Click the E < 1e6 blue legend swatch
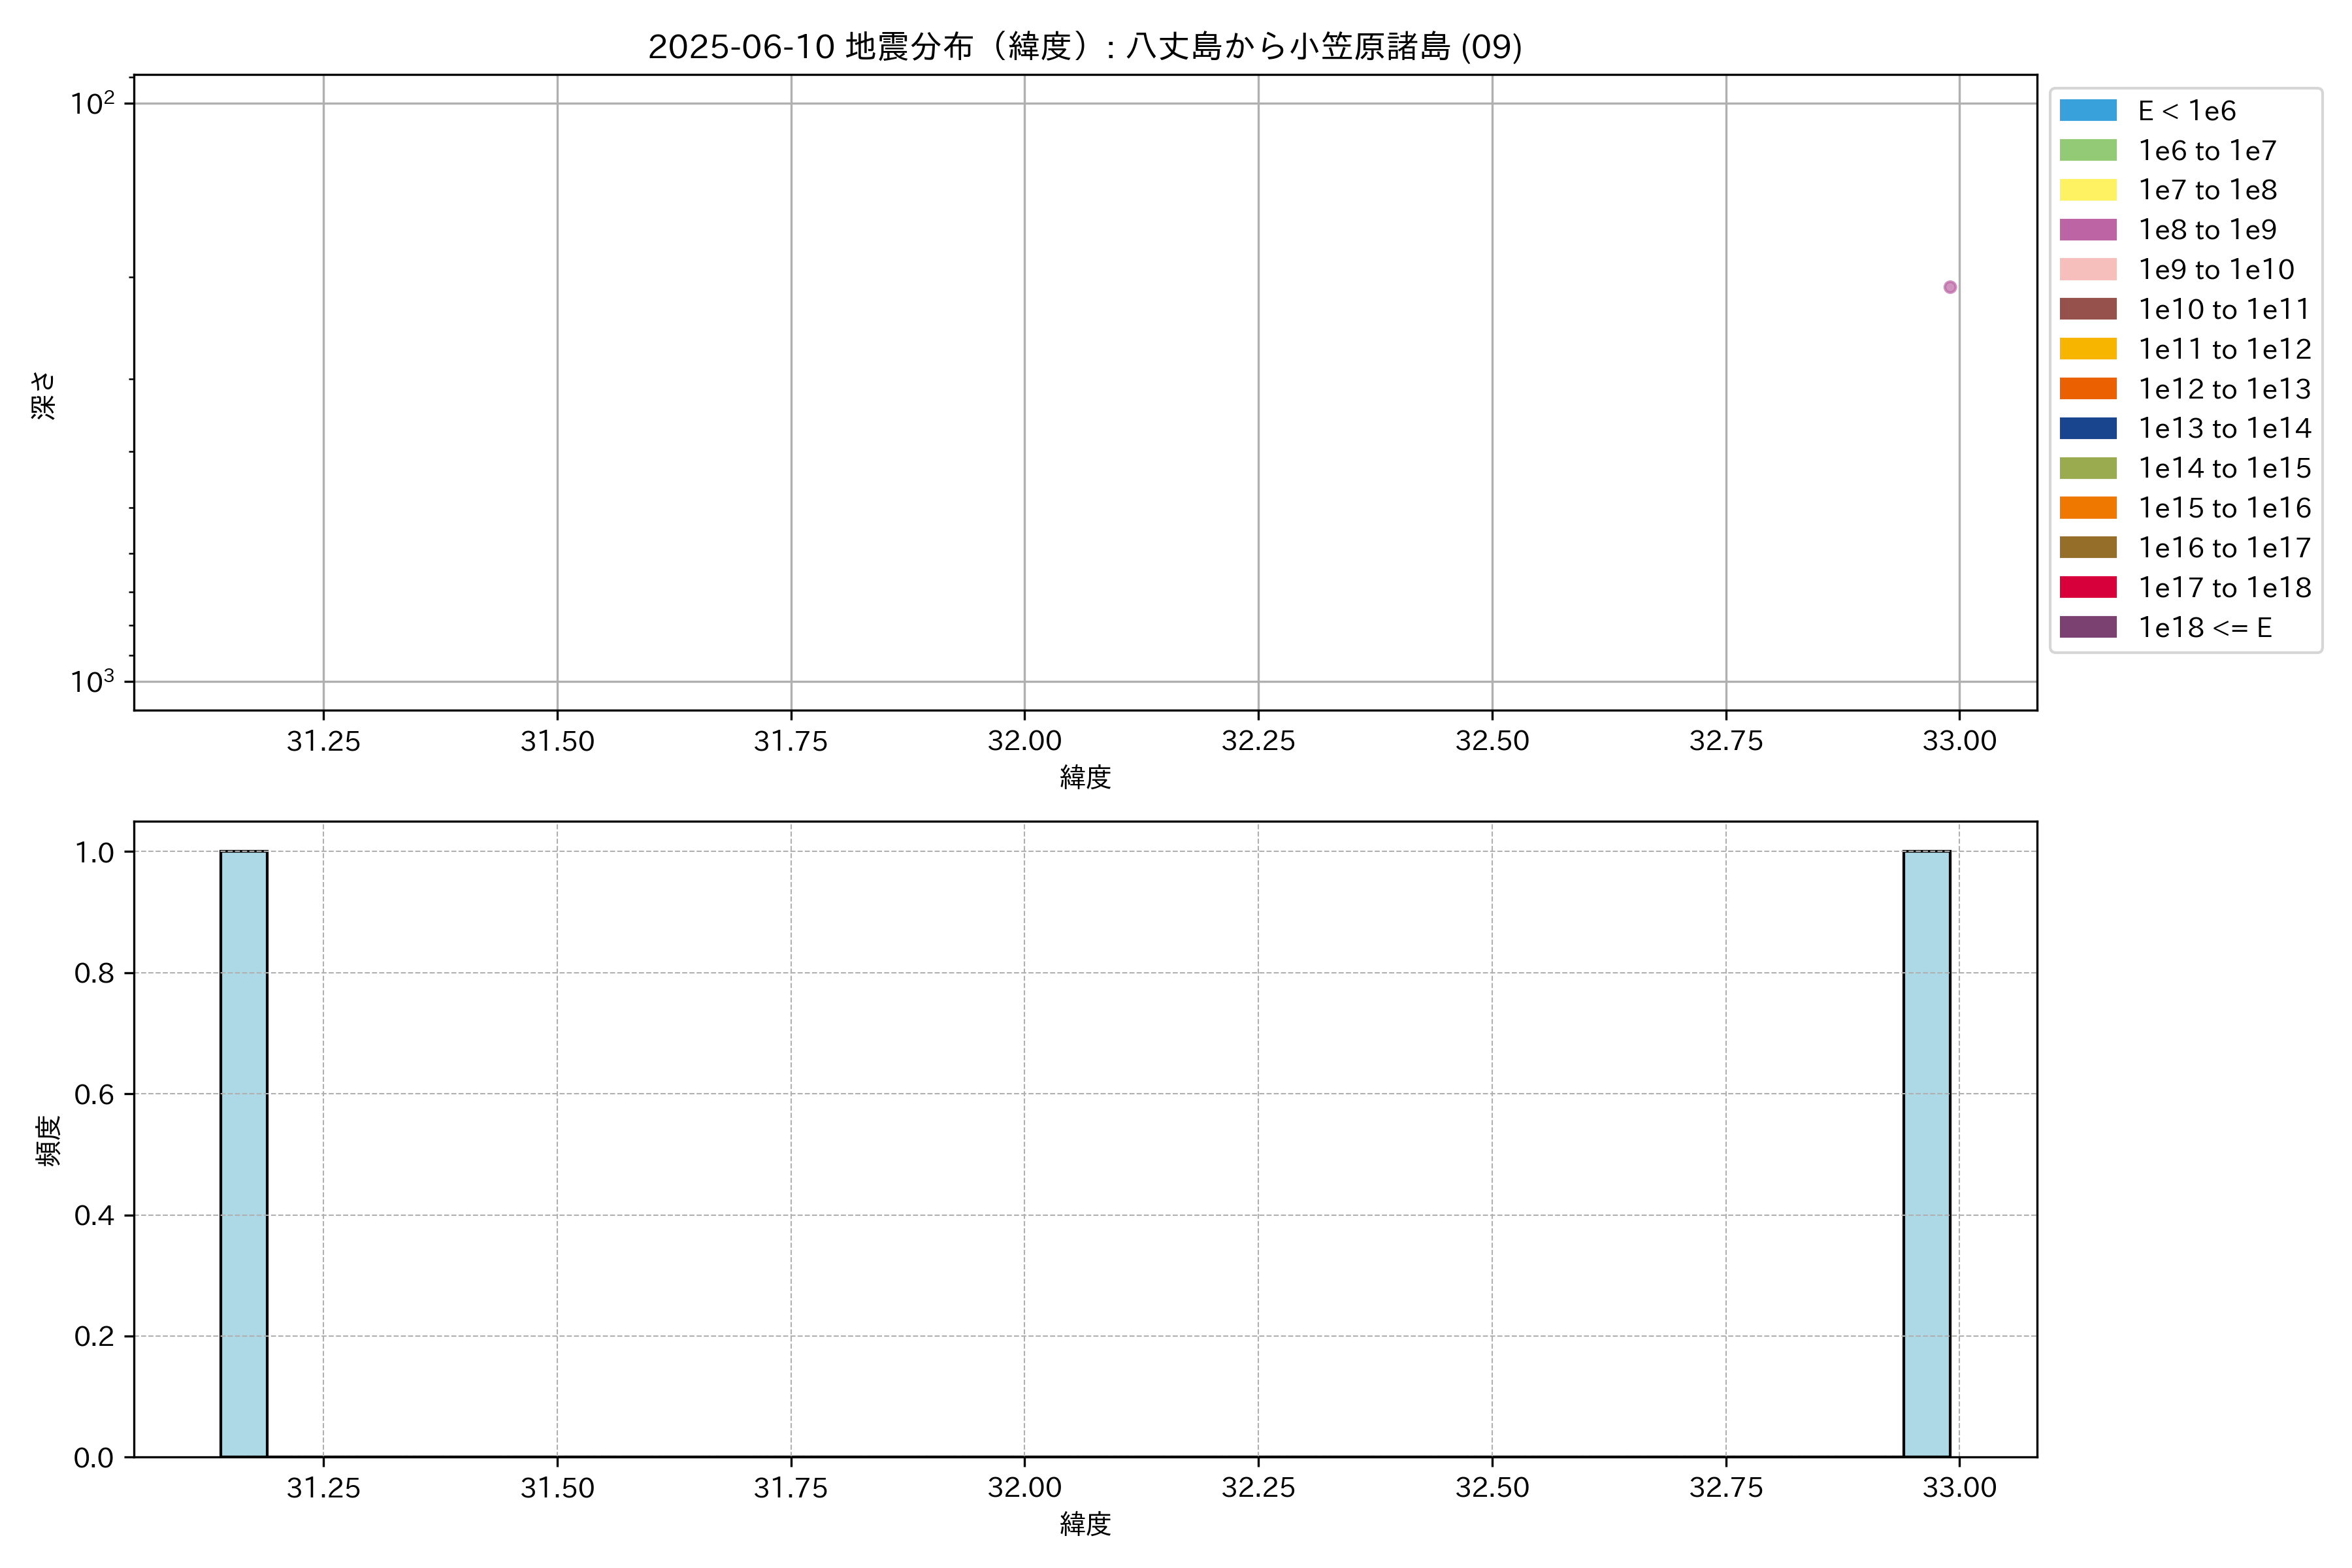2352x1568 pixels. click(2087, 110)
